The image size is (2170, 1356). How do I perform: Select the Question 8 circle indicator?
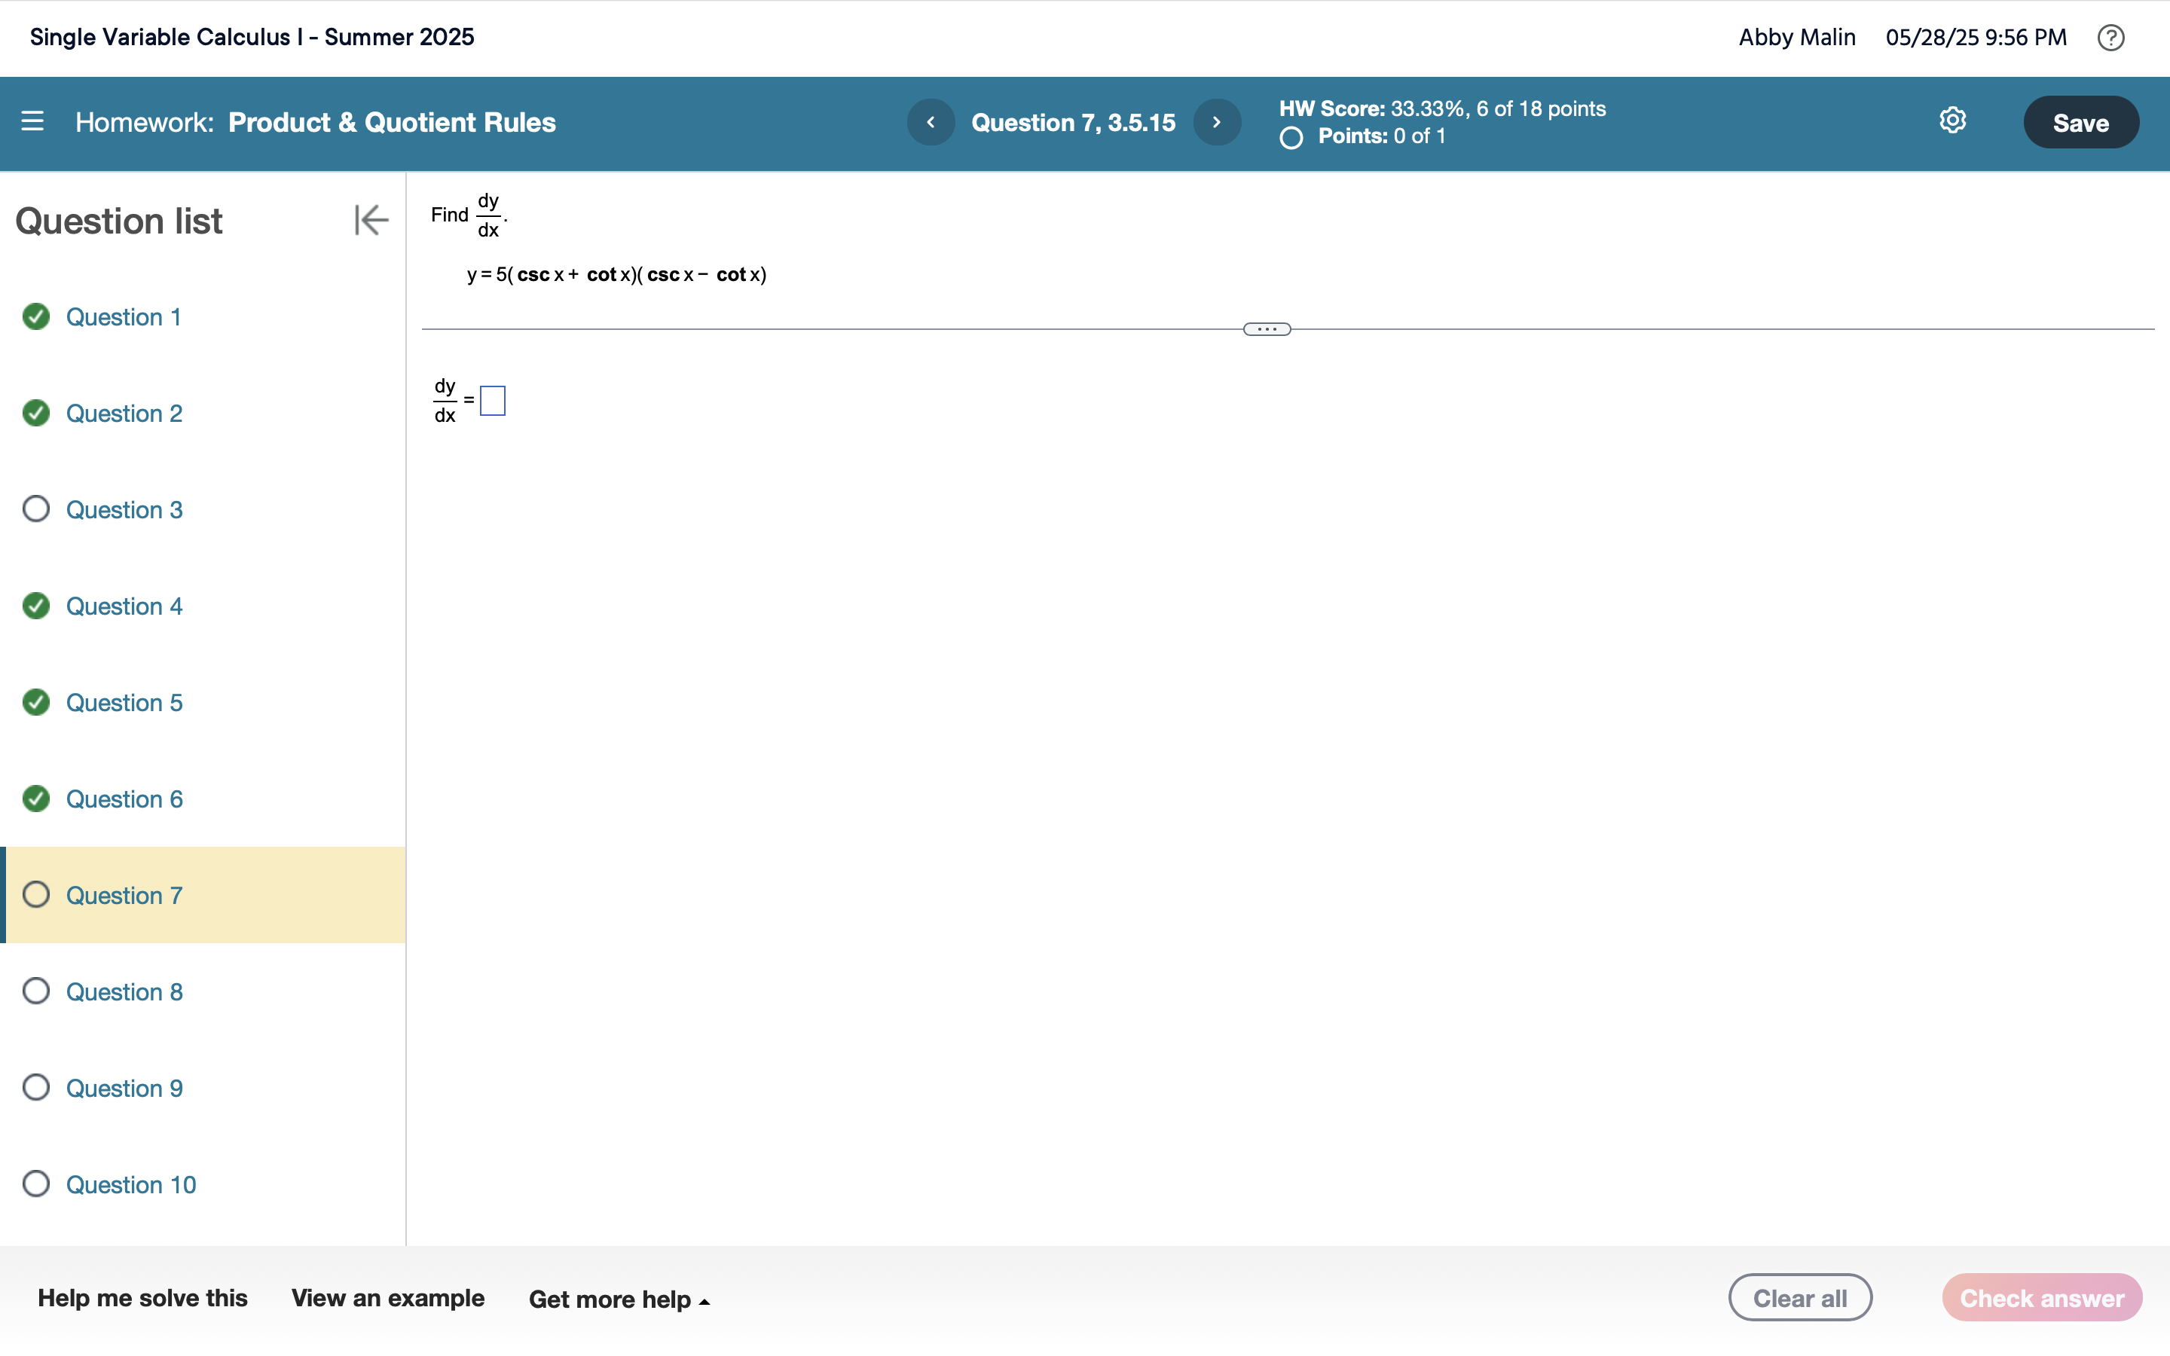tap(36, 991)
